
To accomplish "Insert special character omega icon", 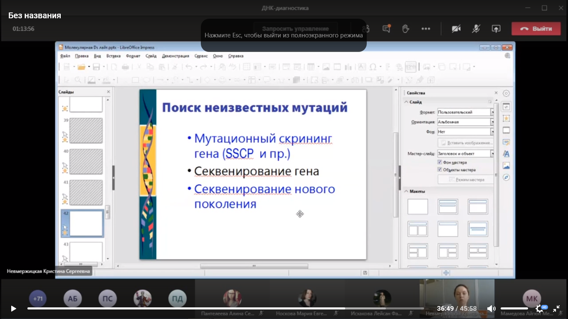I will point(373,67).
